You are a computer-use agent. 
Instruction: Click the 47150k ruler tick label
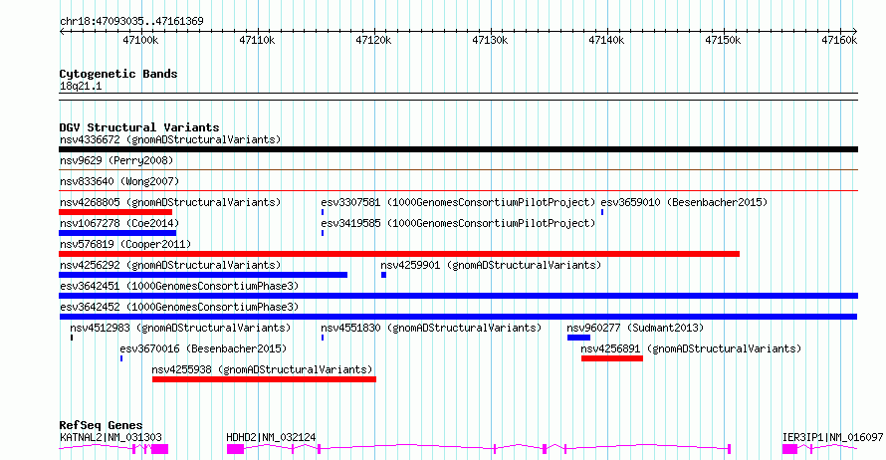(x=723, y=40)
